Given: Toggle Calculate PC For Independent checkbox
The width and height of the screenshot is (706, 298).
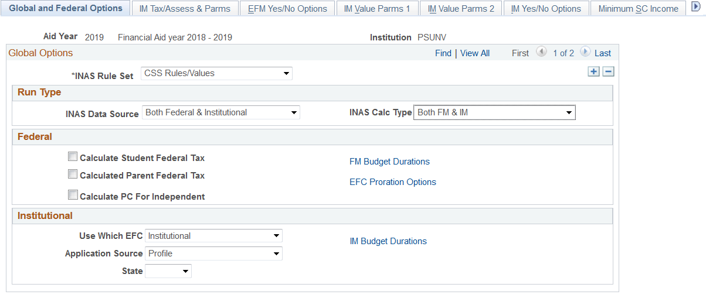Looking at the screenshot, I should (x=73, y=195).
